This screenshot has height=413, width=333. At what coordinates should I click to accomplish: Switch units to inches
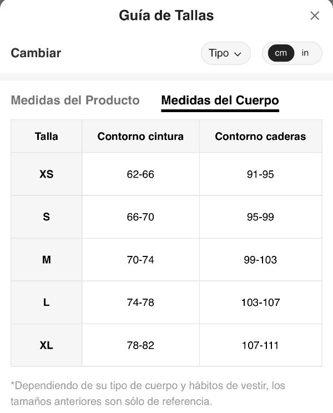(305, 53)
